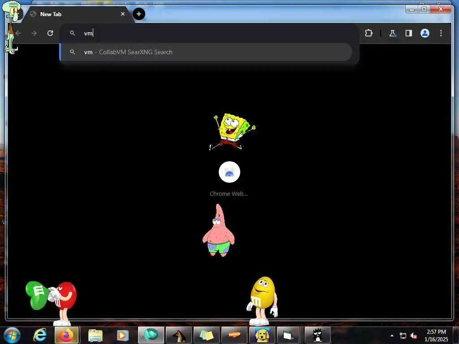Switch to Firefox on the taskbar

pos(66,335)
